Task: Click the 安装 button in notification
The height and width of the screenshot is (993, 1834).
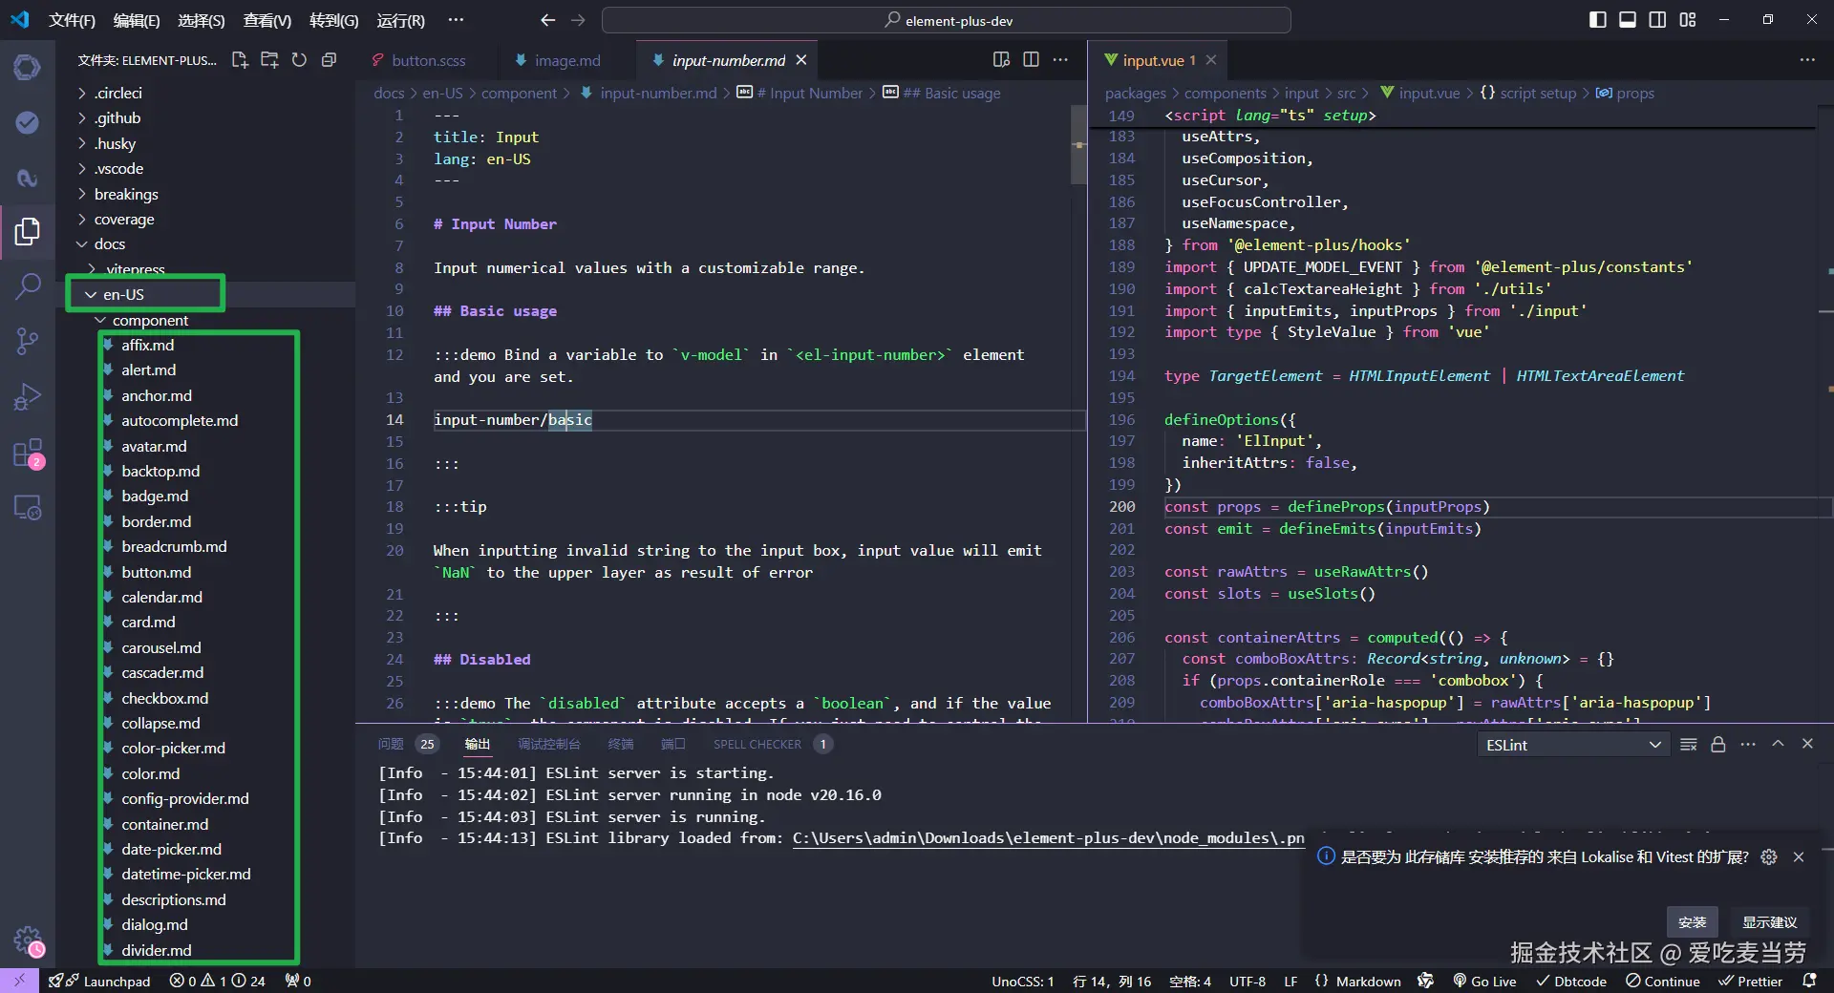Action: point(1692,921)
